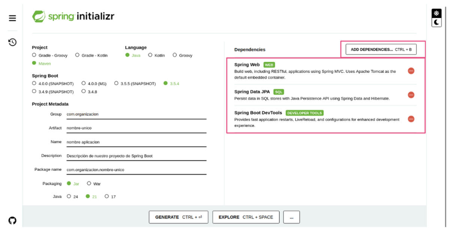Click the Package name input field
Screen dimensions: 450x231
(136, 169)
